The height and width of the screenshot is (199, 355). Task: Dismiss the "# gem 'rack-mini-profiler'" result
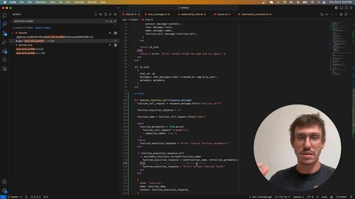115,41
